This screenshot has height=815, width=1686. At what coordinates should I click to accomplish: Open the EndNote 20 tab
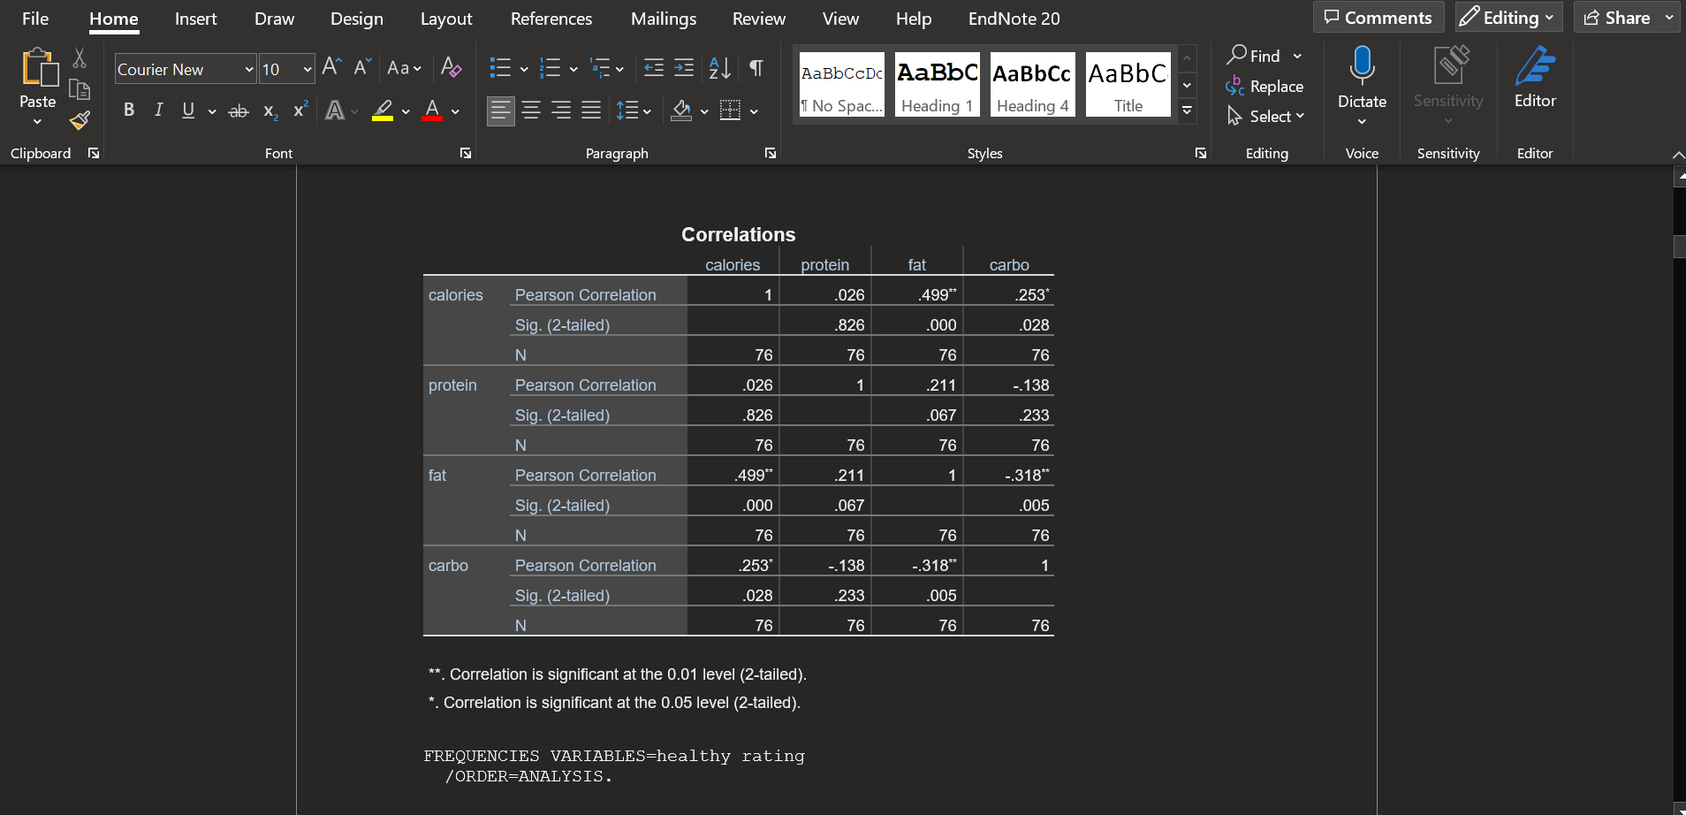click(1014, 19)
